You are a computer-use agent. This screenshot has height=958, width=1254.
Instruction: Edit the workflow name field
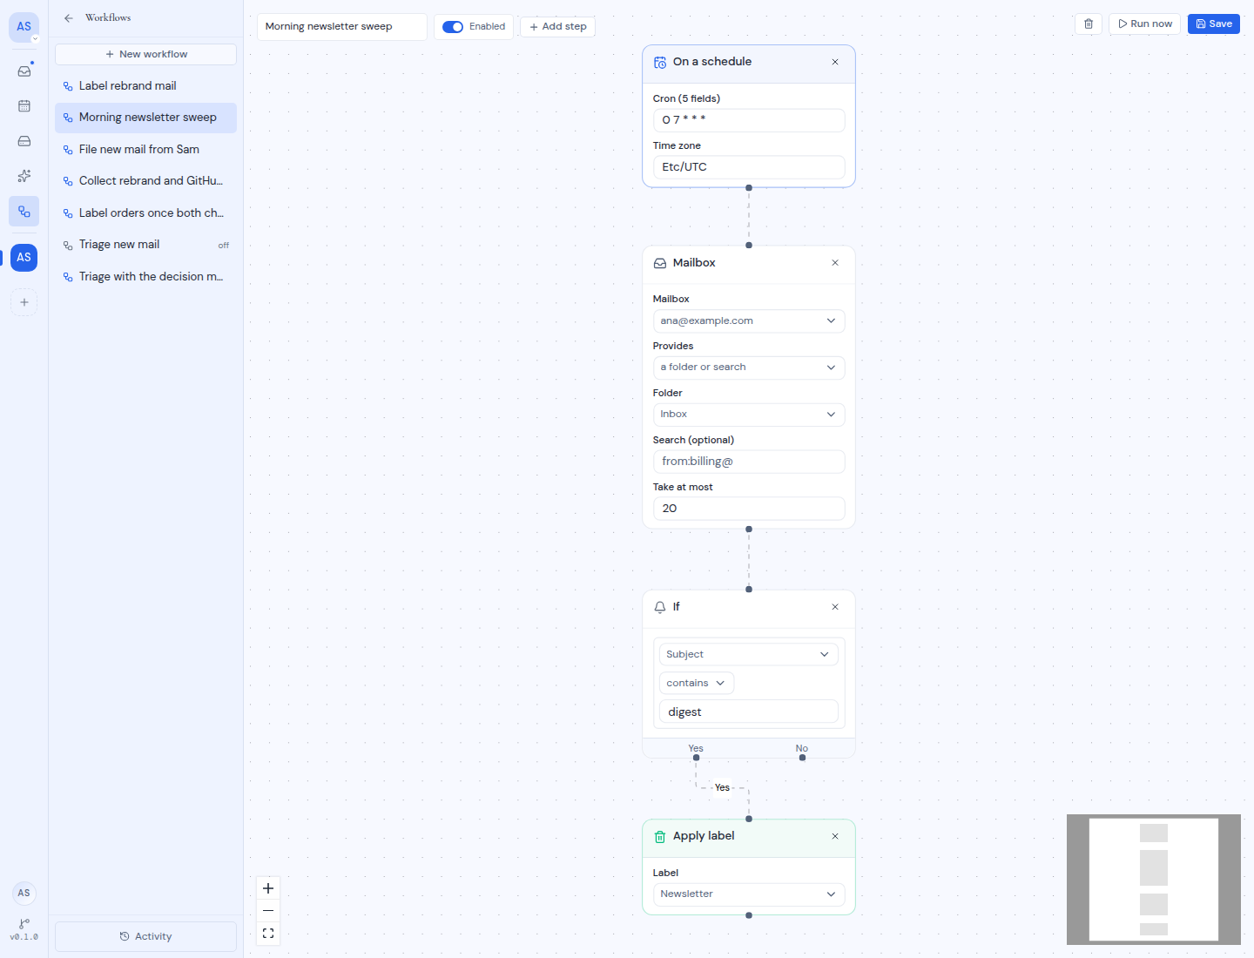click(342, 27)
